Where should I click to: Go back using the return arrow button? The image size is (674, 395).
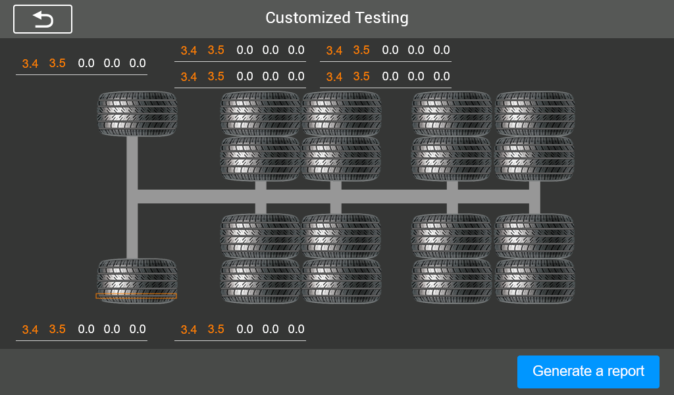click(x=43, y=19)
